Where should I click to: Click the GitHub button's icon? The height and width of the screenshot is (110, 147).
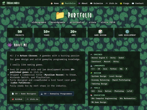13,99
